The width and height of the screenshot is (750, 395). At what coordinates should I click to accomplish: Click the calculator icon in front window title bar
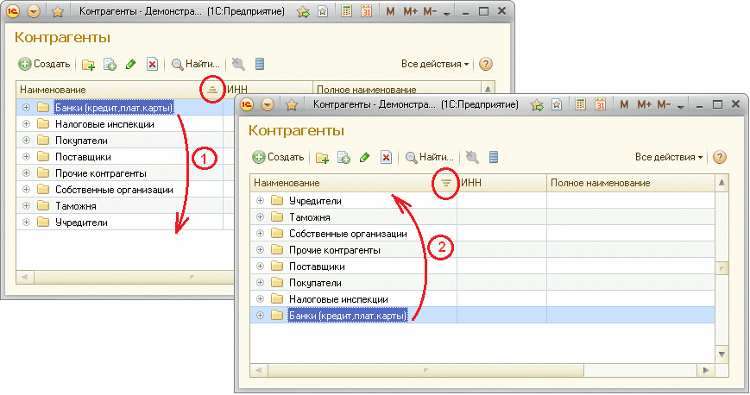tap(581, 104)
